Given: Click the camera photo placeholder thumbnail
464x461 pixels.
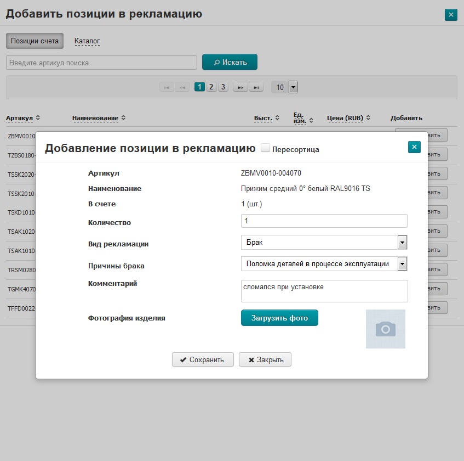Looking at the screenshot, I should point(385,329).
